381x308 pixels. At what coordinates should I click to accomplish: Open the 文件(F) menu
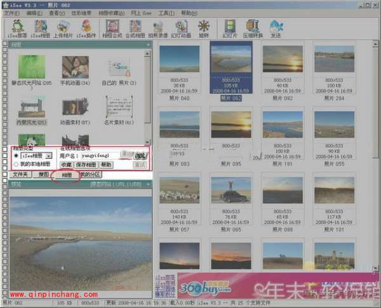[11, 13]
